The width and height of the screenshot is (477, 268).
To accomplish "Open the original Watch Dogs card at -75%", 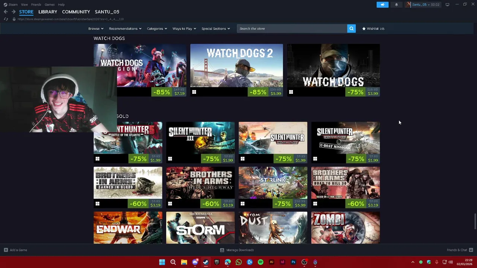I will [x=334, y=70].
